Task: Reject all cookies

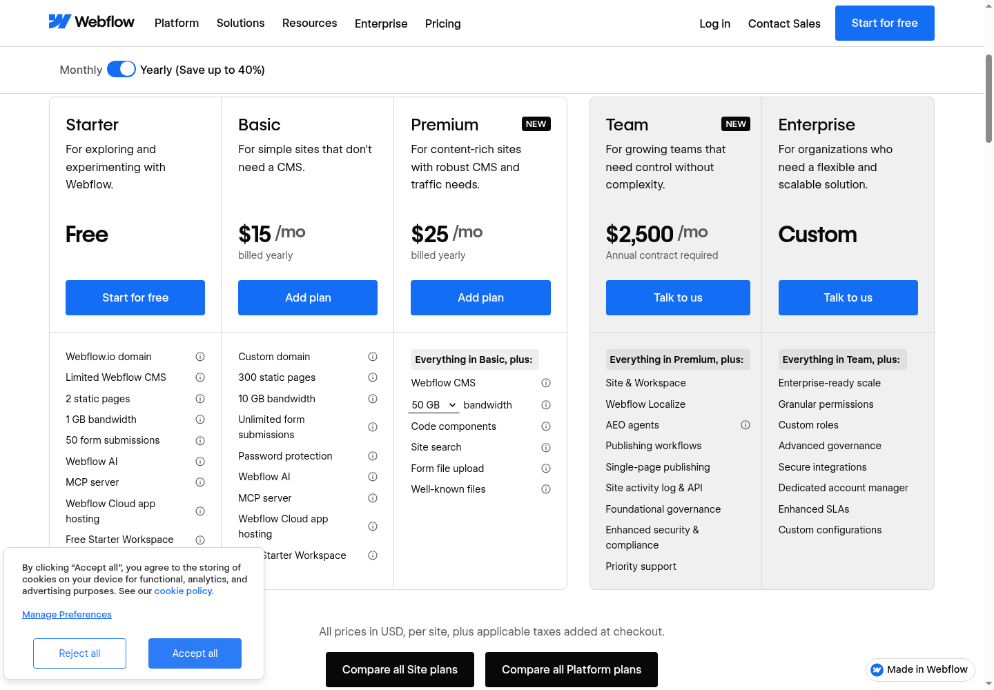Action: (x=79, y=653)
